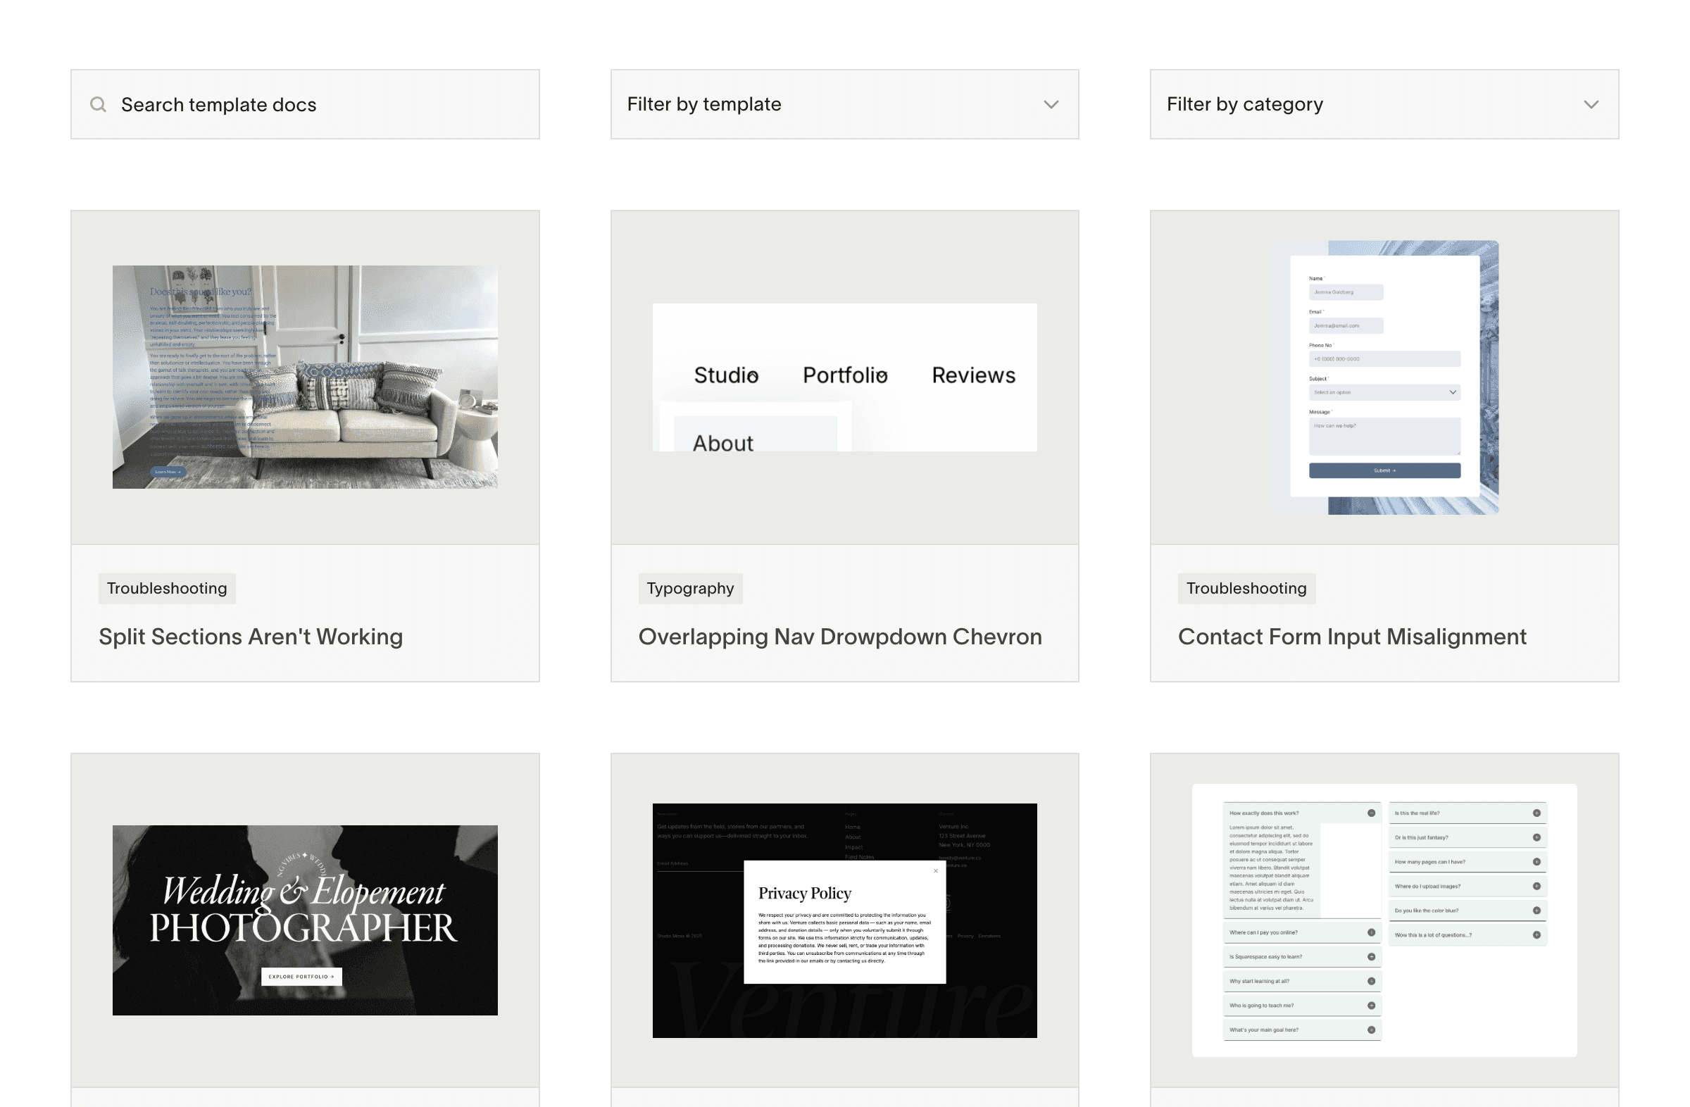The width and height of the screenshot is (1690, 1107).
Task: Click the Filter by category chevron arrow
Action: tap(1591, 104)
